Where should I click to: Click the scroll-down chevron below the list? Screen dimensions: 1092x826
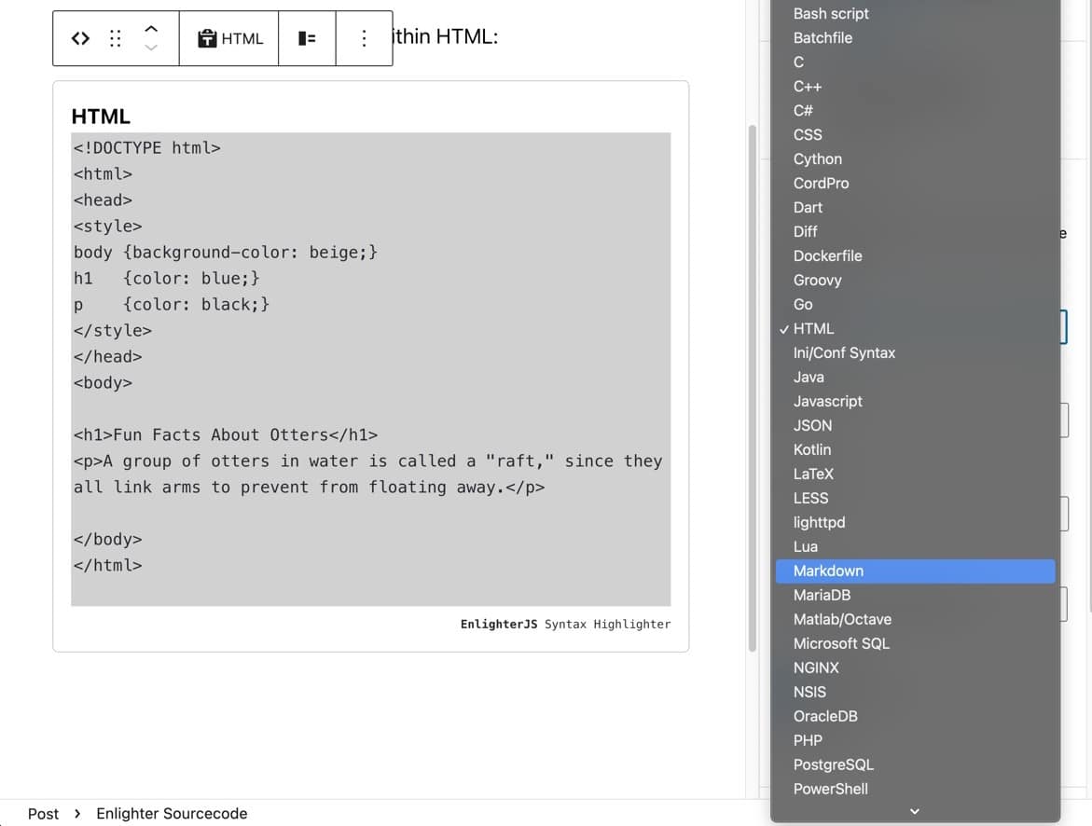click(x=915, y=812)
